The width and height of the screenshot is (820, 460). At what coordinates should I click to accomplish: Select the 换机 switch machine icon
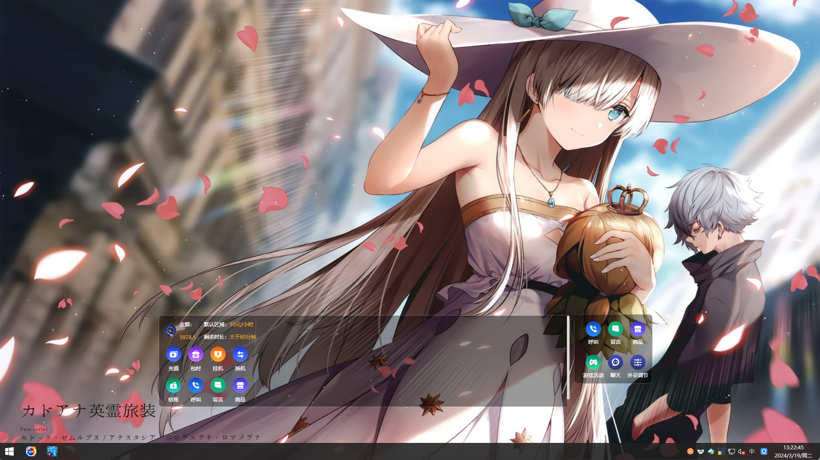pos(240,355)
